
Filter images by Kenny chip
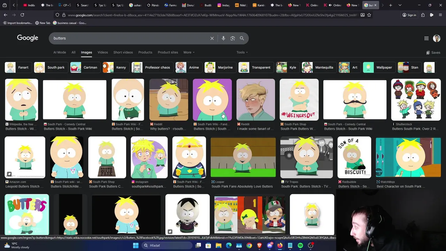pos(116,67)
